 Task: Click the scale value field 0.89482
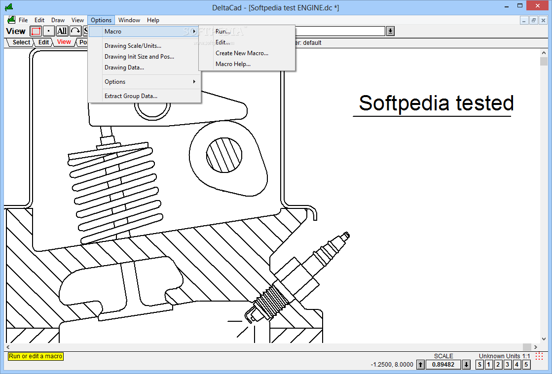point(443,365)
